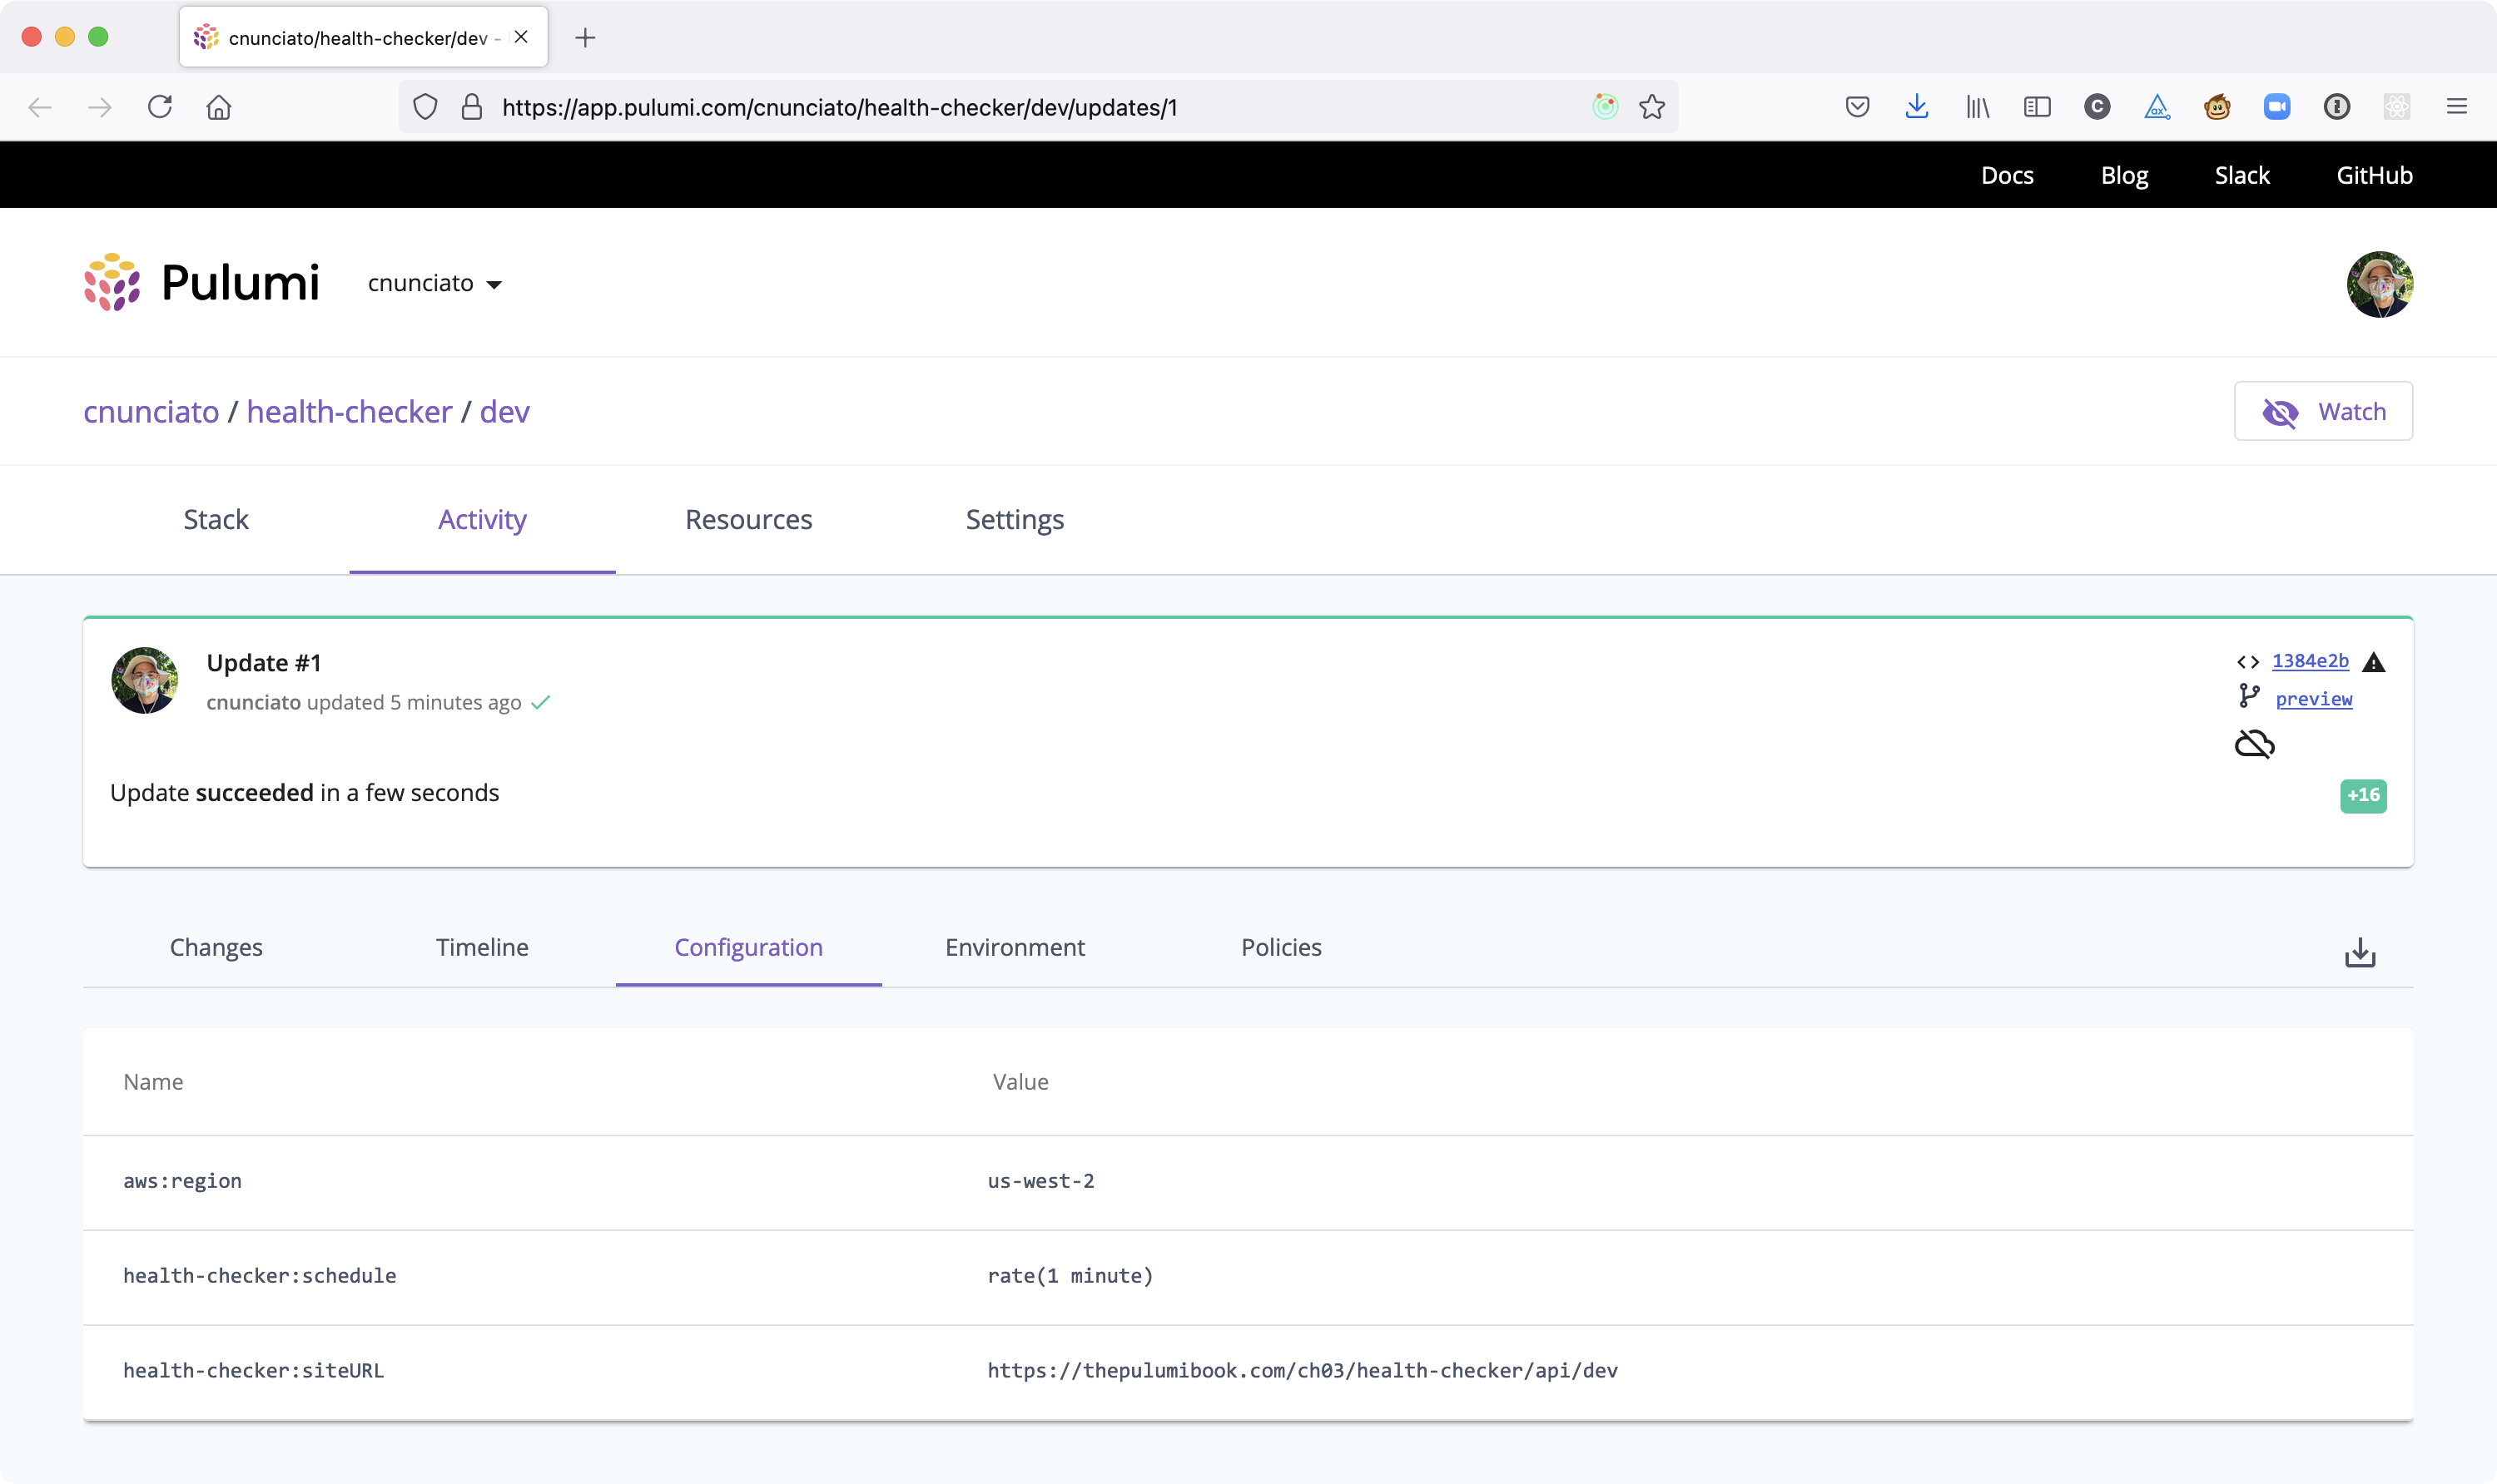Click the green circular icon in address bar

(1605, 107)
